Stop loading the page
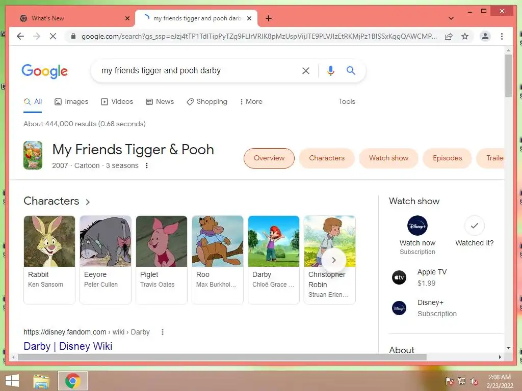522x391 pixels. point(53,36)
